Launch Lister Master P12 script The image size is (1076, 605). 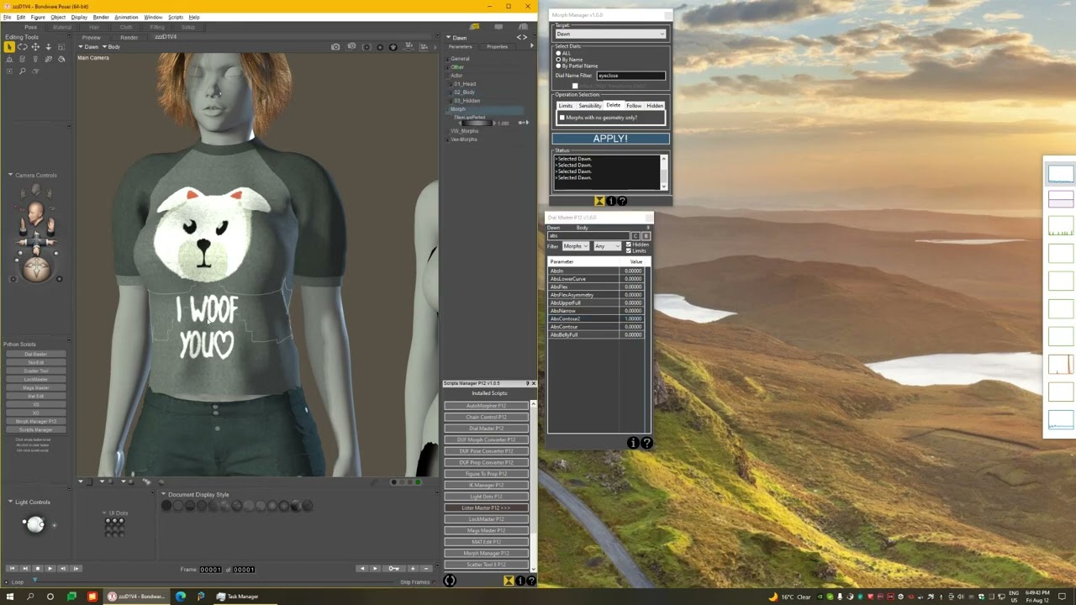(487, 508)
